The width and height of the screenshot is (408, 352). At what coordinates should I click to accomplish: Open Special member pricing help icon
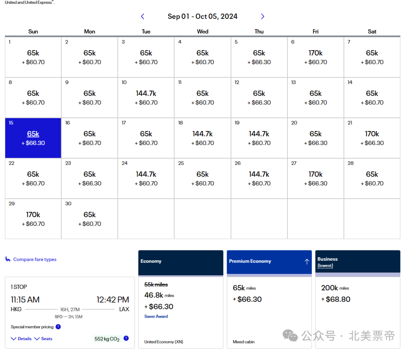click(x=58, y=327)
